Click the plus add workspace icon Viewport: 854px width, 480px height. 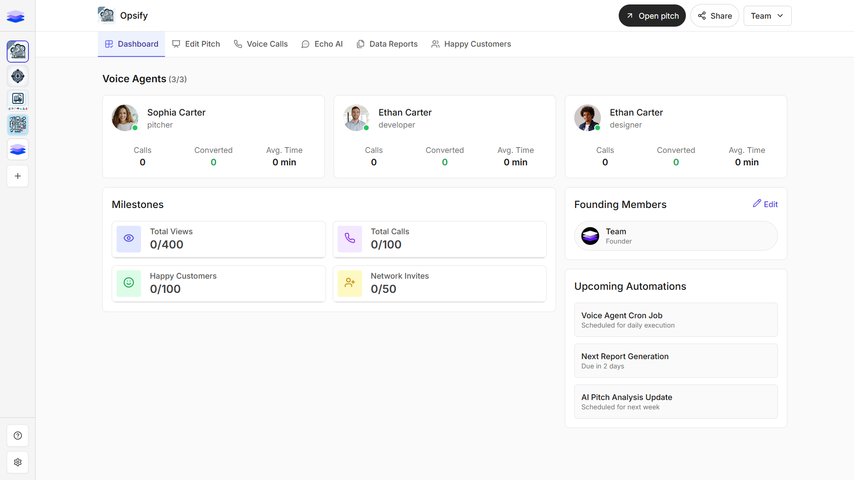tap(18, 176)
